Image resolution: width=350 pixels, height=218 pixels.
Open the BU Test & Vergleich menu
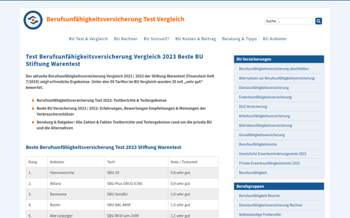click(x=89, y=39)
